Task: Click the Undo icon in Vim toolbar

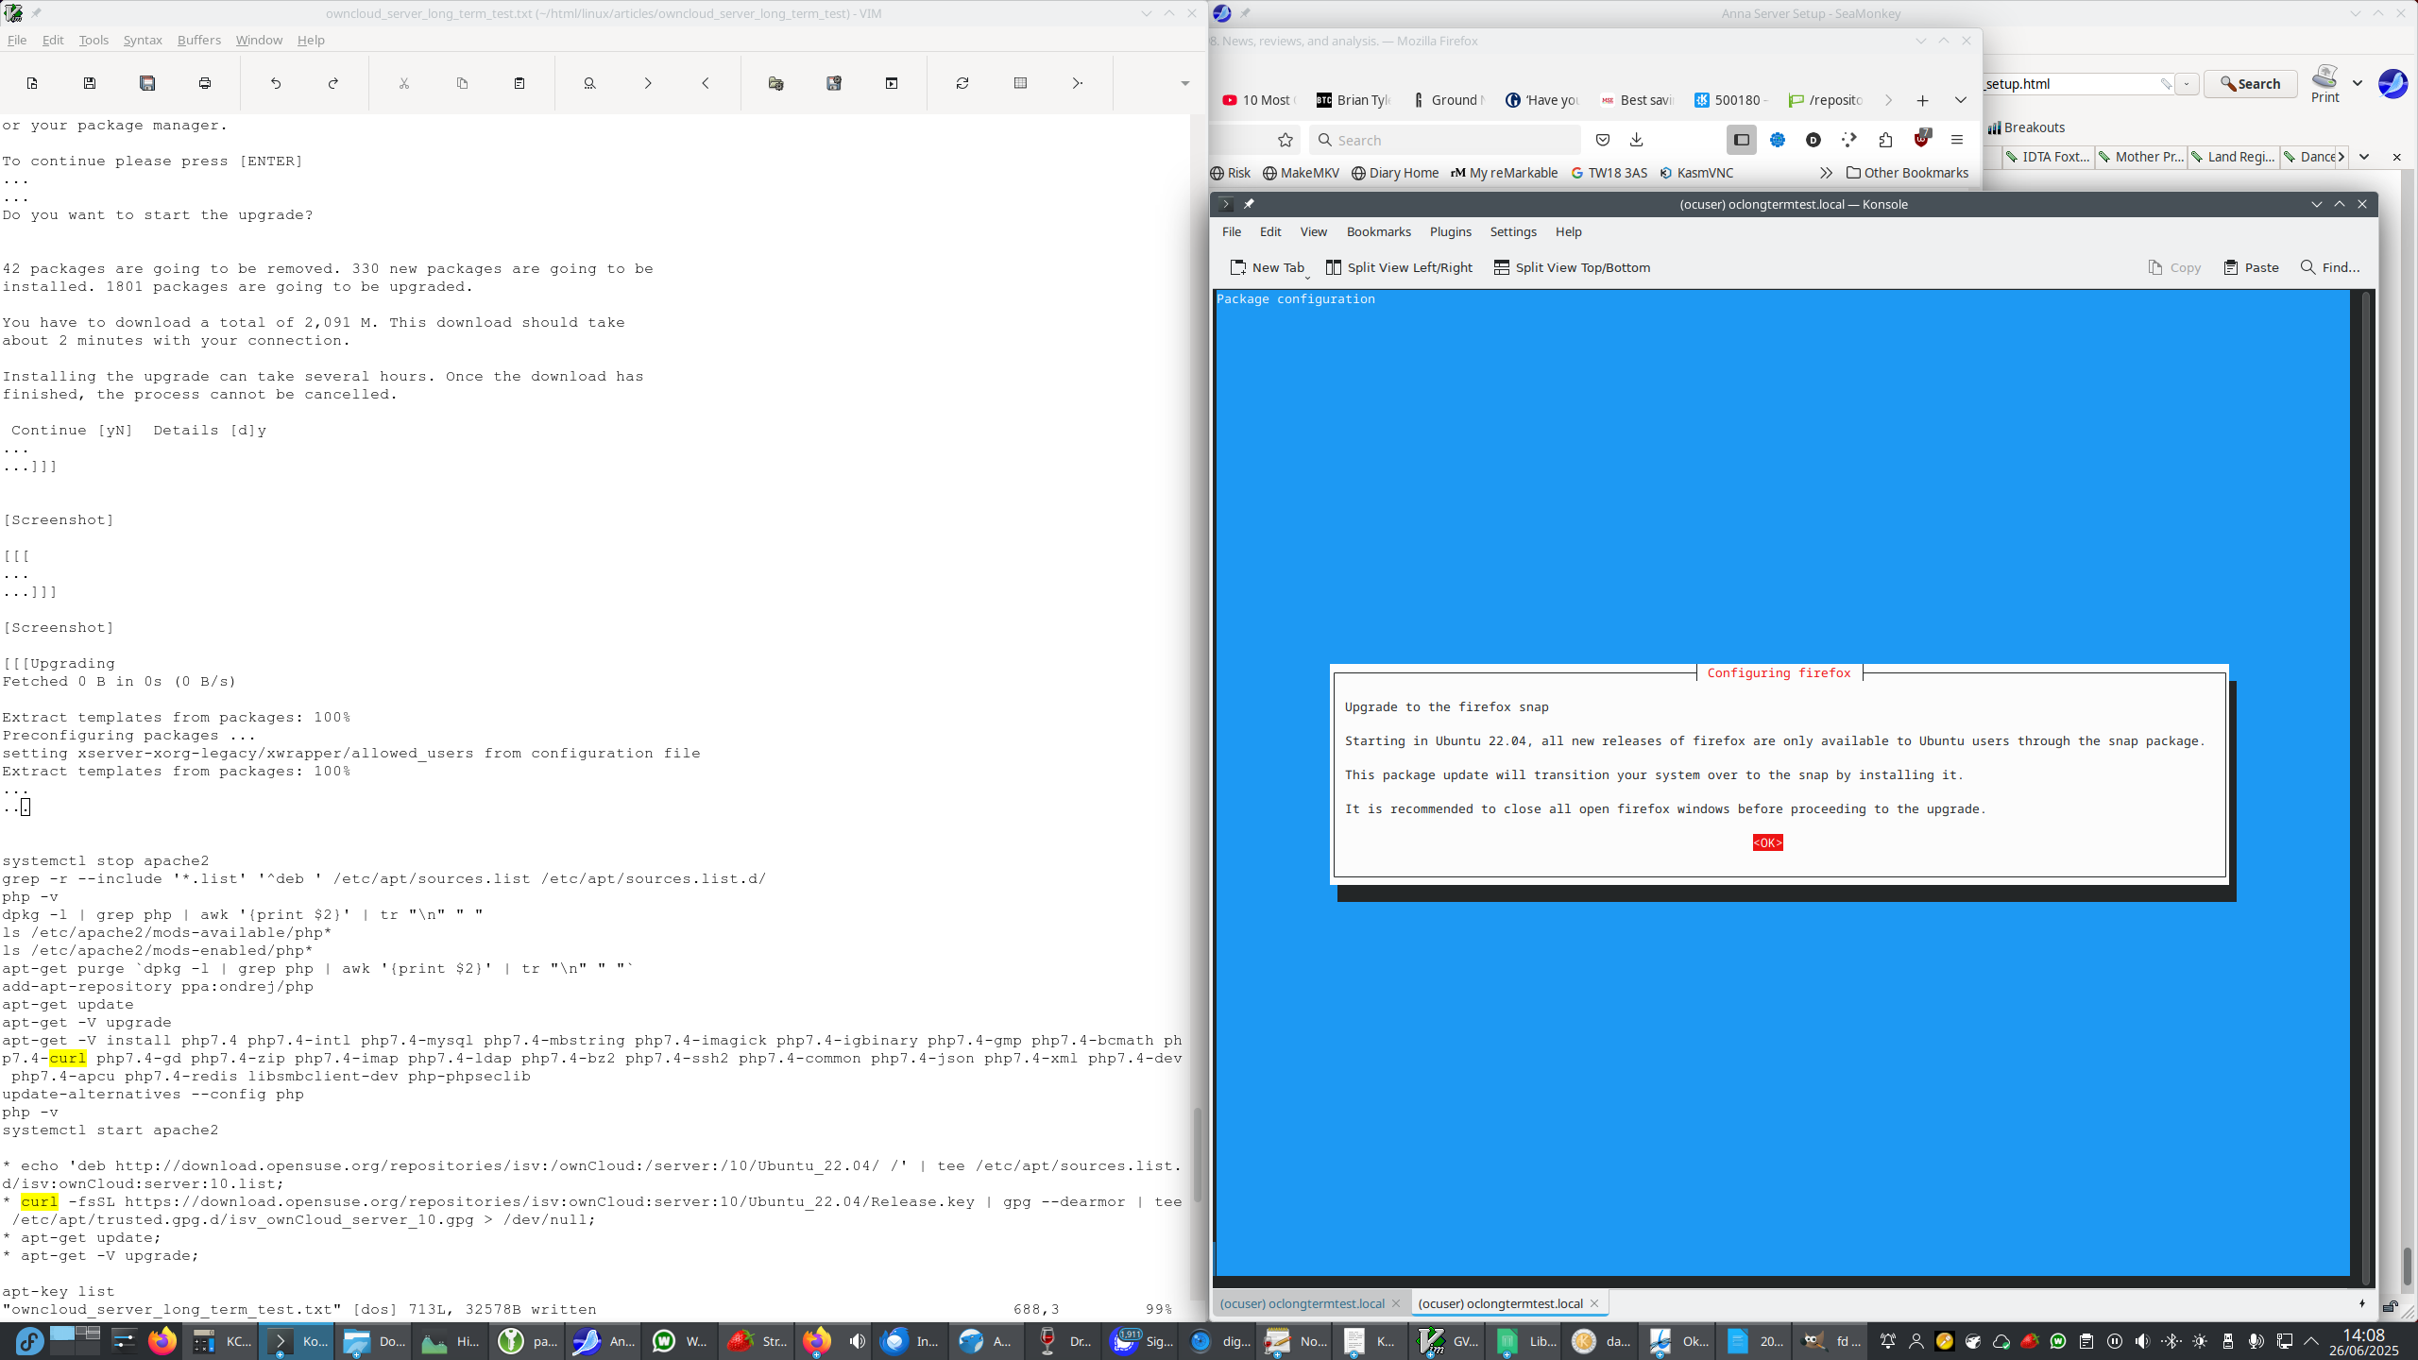Action: (276, 83)
